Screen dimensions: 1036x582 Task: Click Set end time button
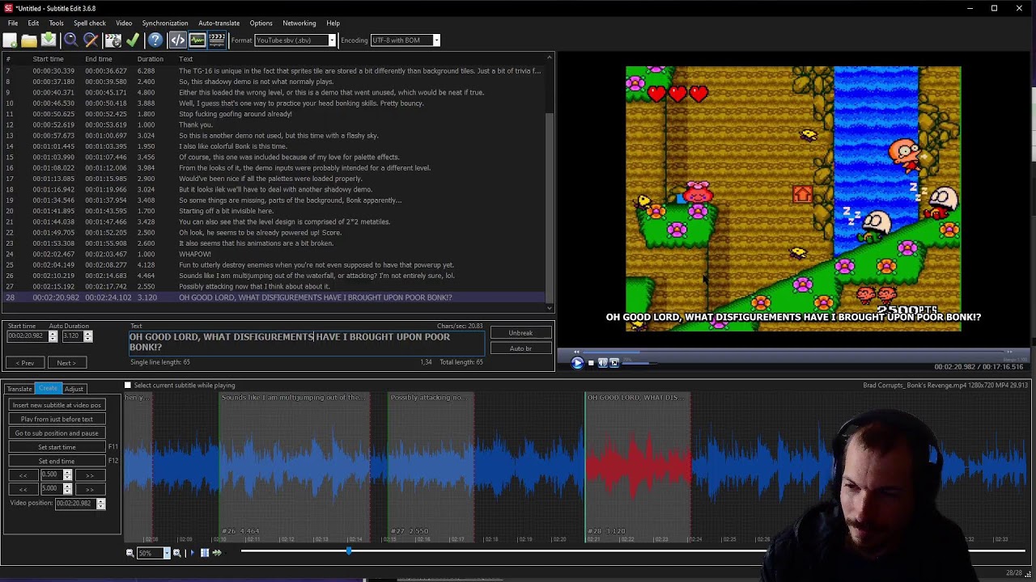point(57,462)
